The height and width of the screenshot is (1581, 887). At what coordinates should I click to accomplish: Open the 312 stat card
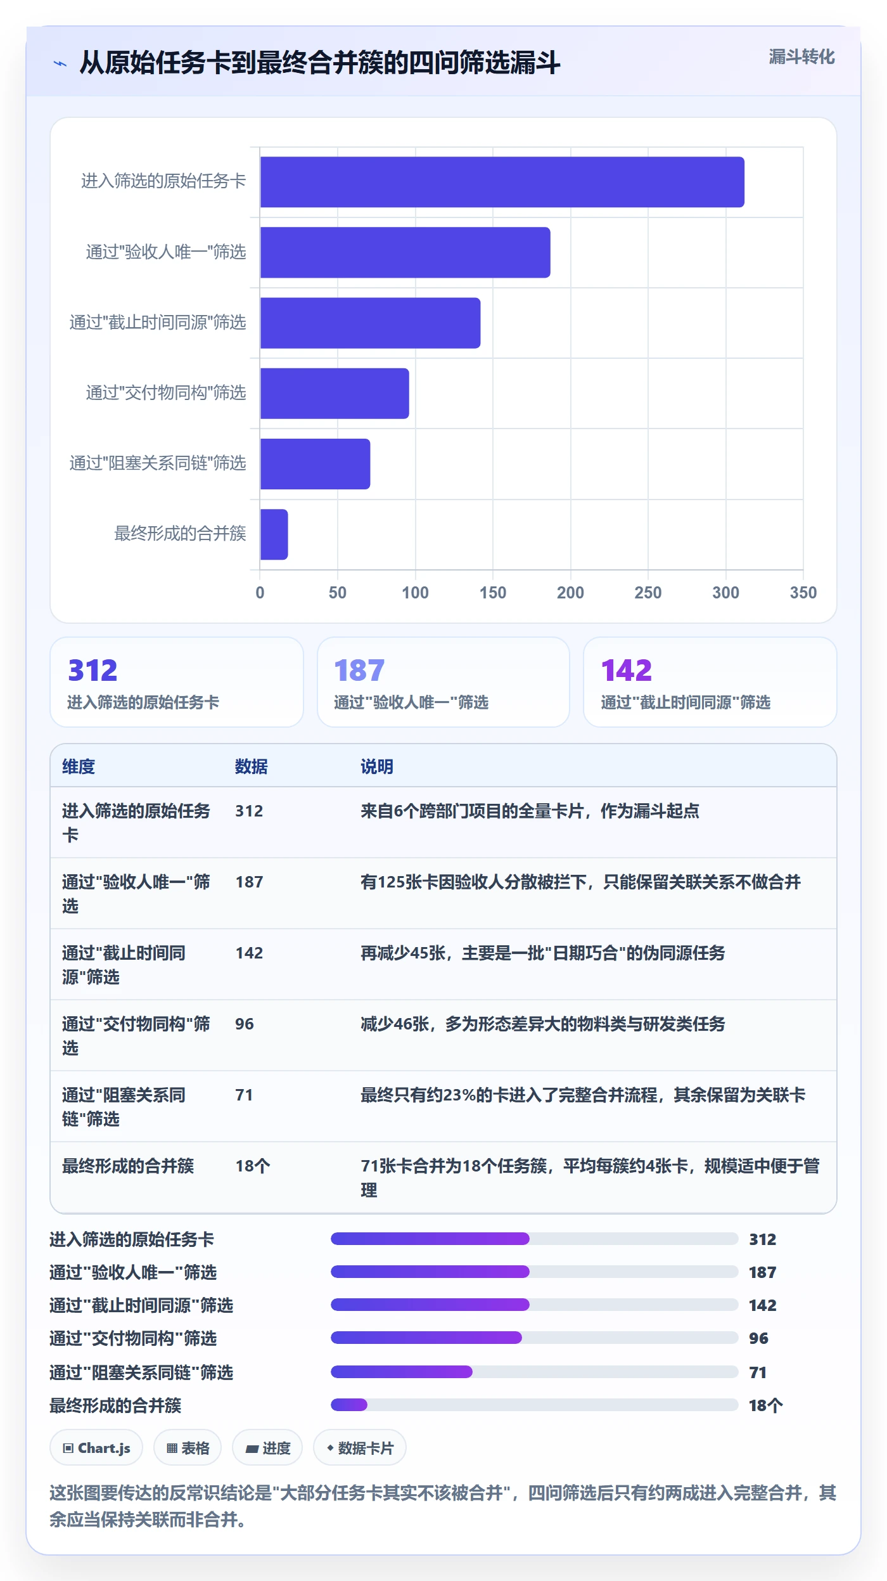pos(177,682)
